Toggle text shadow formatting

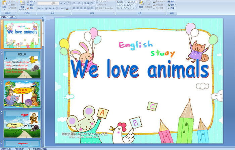[x=54, y=8]
